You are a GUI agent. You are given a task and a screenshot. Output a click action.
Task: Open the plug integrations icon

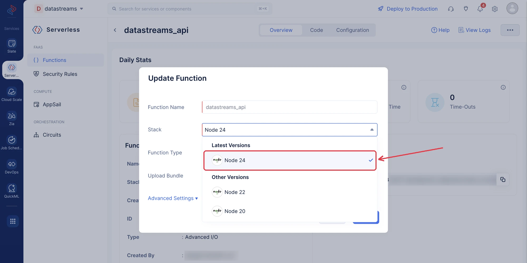466,9
